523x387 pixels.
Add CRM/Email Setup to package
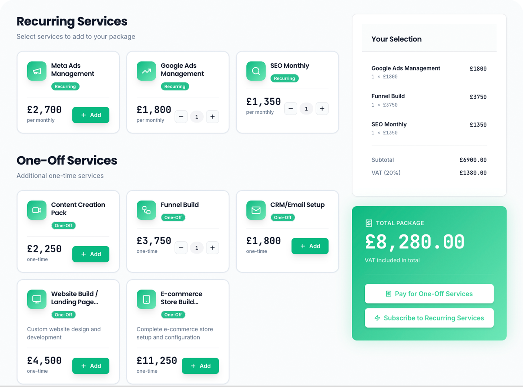[x=310, y=246]
